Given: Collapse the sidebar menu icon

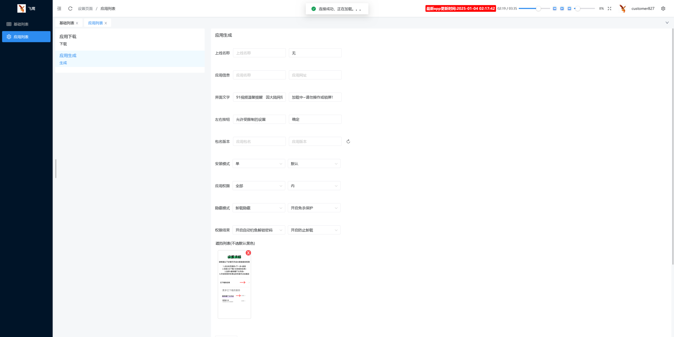Looking at the screenshot, I should 59,8.
